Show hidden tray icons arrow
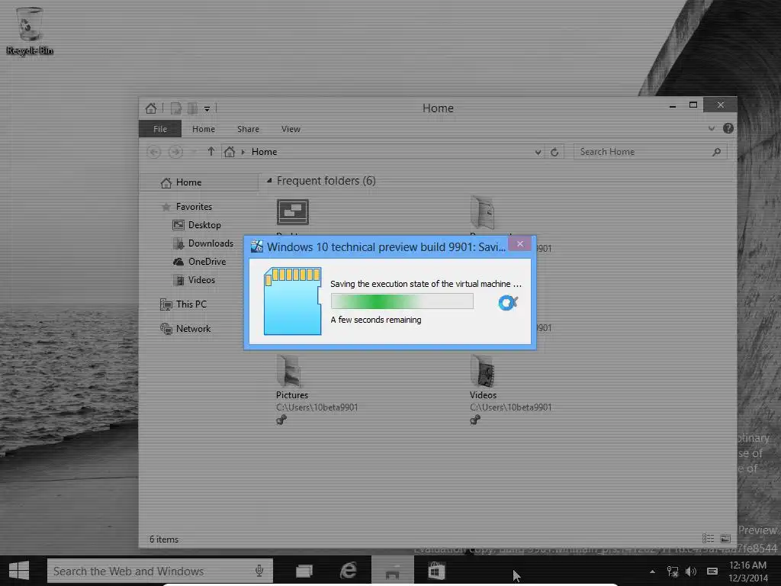This screenshot has height=586, width=781. click(x=652, y=572)
